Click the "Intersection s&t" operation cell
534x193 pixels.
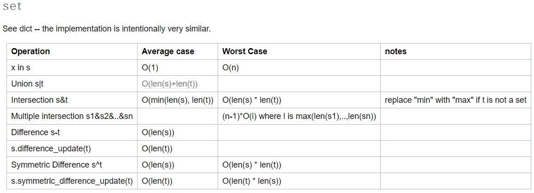pos(40,100)
